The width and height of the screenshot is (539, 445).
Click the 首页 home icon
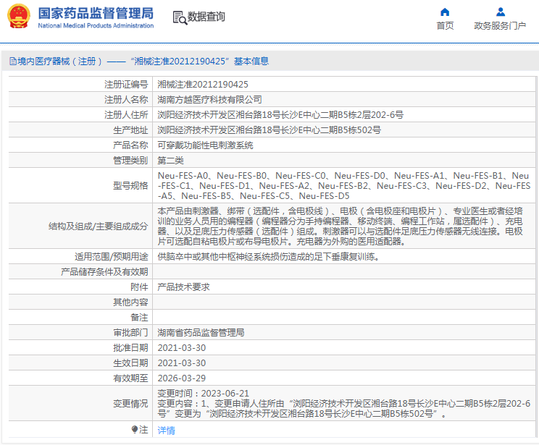(445, 12)
